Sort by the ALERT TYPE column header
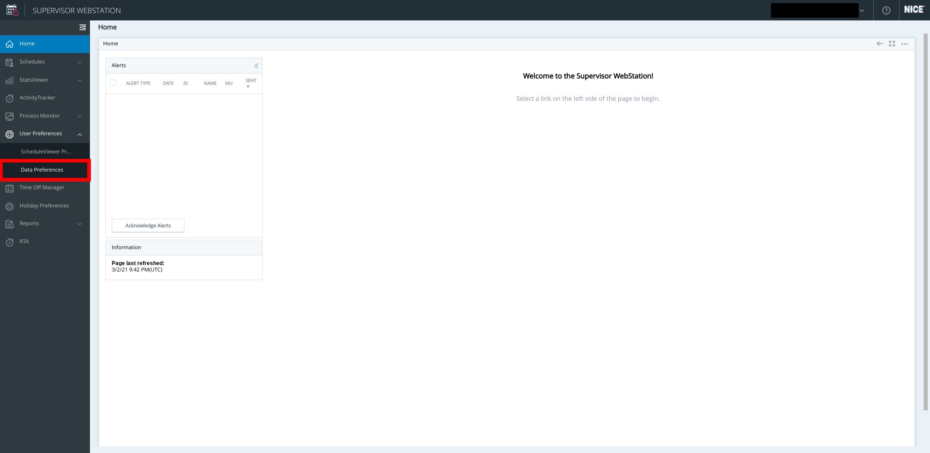Image resolution: width=930 pixels, height=453 pixels. tap(138, 84)
